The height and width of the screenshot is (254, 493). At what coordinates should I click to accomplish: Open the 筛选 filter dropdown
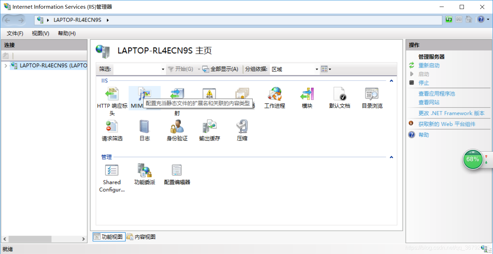coord(163,69)
